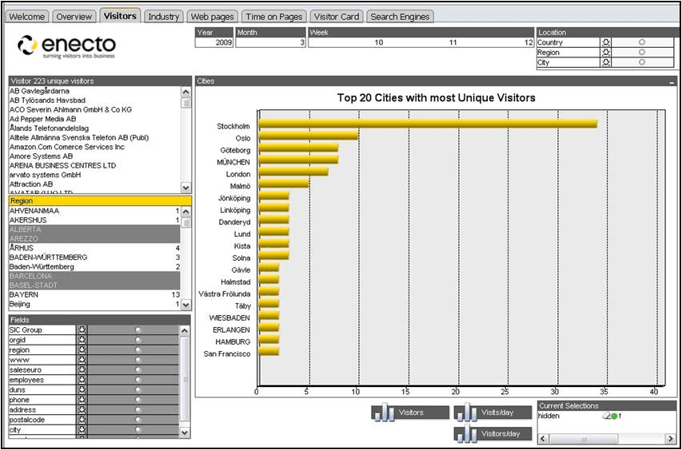Click the eraser icon in Current Selections
Image resolution: width=682 pixels, height=450 pixels.
[x=606, y=416]
